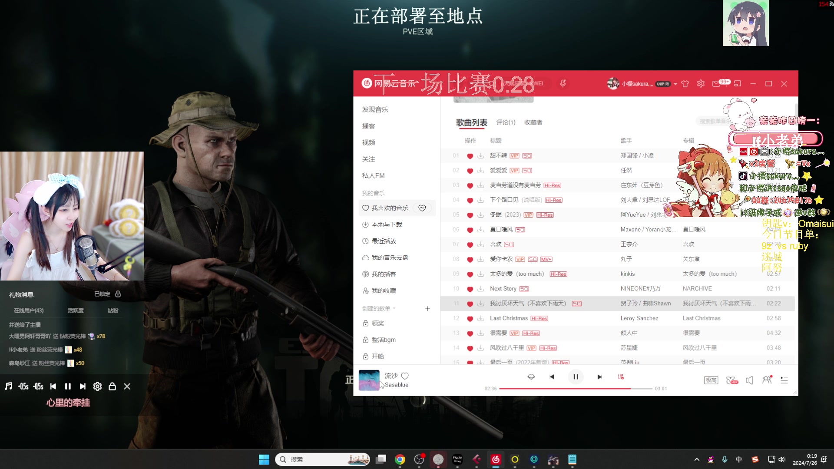The image size is (834, 469).
Task: Open MV badge for 爱你卡农
Action: (x=546, y=259)
